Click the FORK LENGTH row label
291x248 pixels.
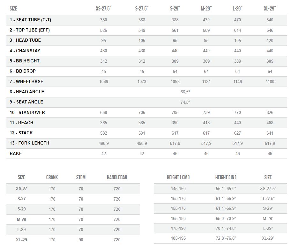tap(29, 143)
